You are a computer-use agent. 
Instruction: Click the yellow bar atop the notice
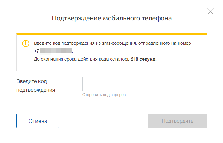coord(112,34)
